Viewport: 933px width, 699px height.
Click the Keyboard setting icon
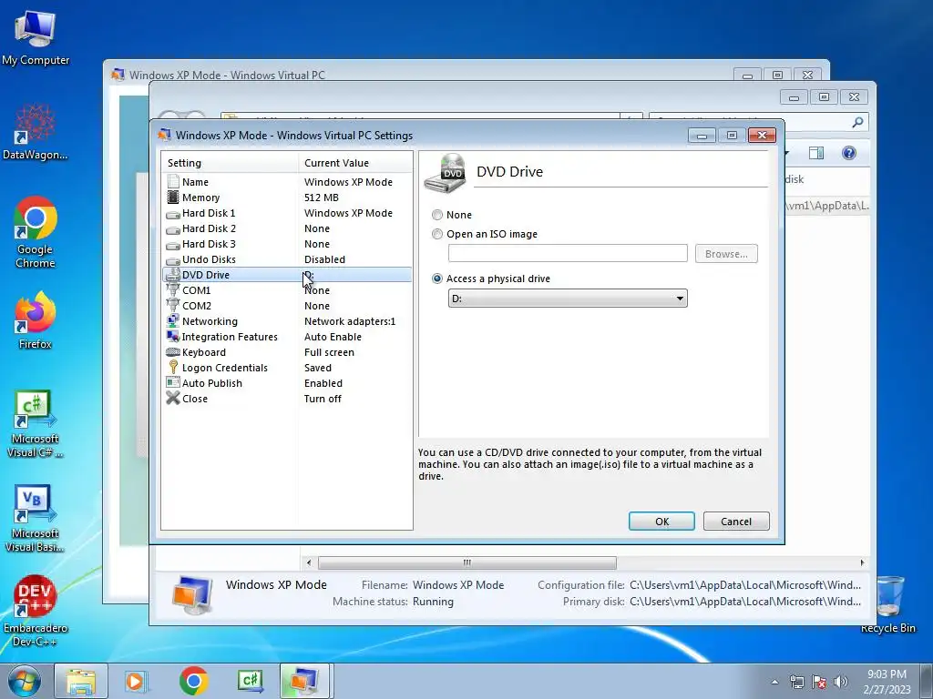click(x=173, y=352)
